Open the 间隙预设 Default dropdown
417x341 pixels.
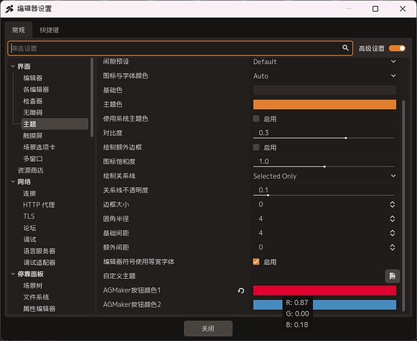(325, 61)
